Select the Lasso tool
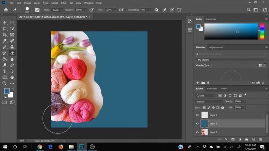269x151 pixels. [5, 29]
